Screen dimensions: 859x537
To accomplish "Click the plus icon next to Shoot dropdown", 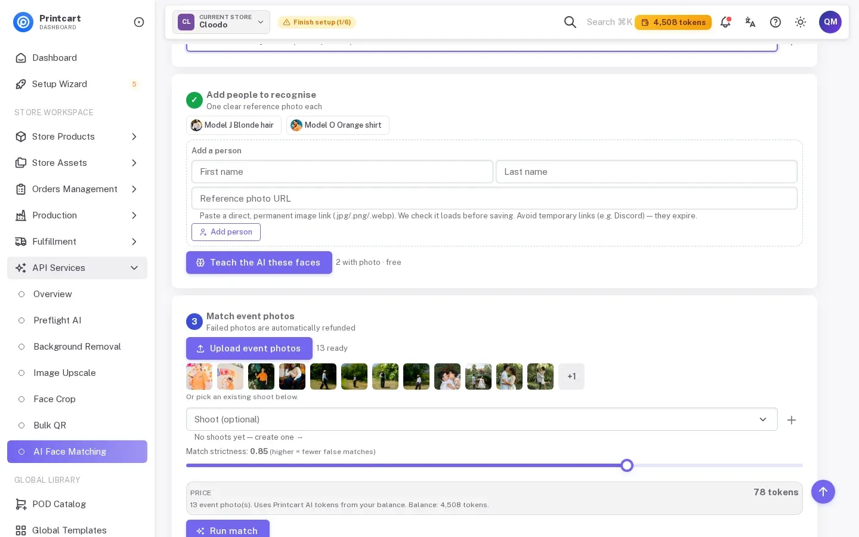I will 792,420.
